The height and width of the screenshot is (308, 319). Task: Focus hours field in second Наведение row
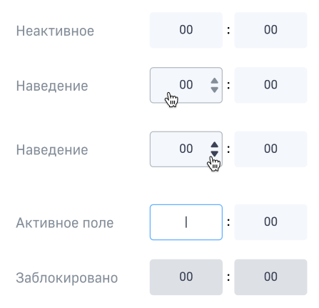[186, 149]
